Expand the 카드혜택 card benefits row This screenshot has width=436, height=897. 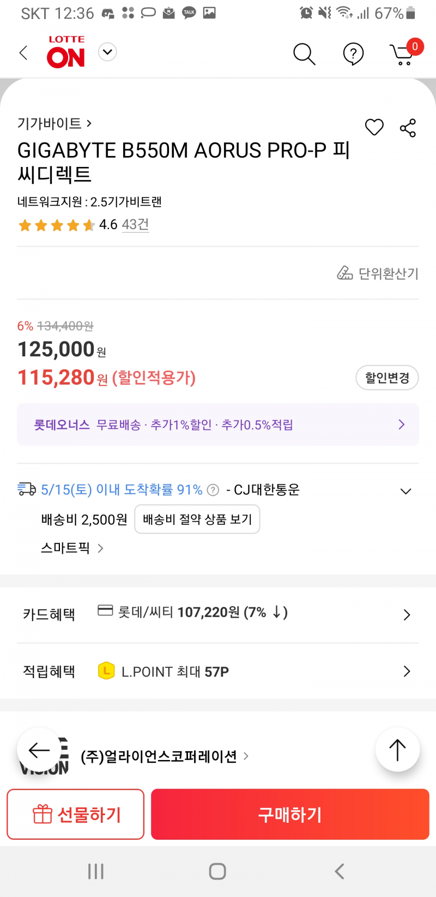(x=218, y=614)
